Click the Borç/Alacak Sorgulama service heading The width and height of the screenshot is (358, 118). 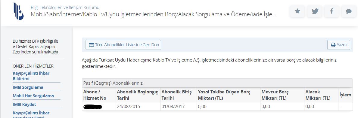coord(154,15)
